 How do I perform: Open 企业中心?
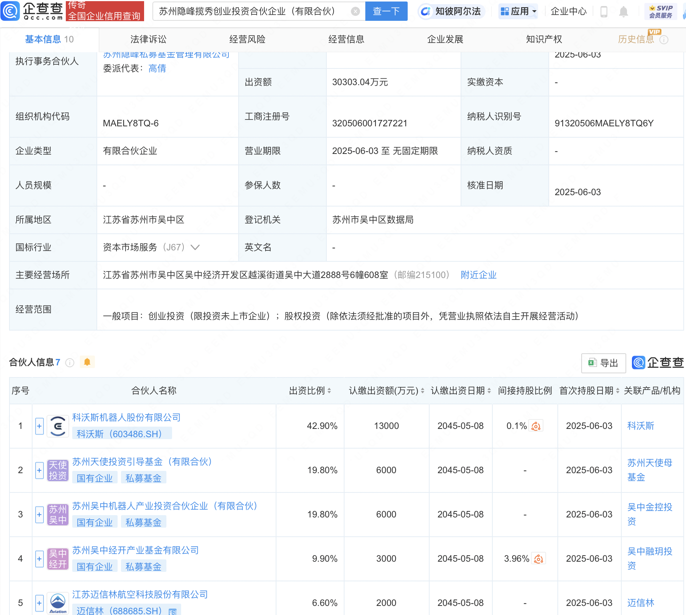point(568,11)
